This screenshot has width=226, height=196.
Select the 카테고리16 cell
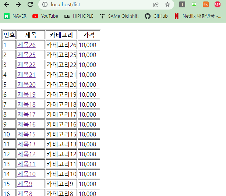coord(61,124)
